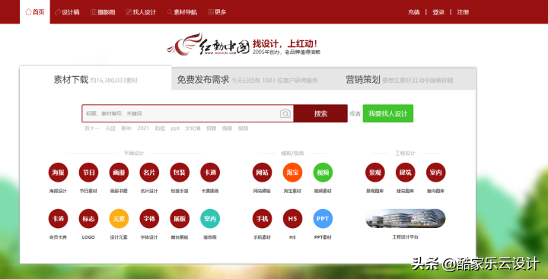Open the 包装 packaging icon

(x=180, y=173)
